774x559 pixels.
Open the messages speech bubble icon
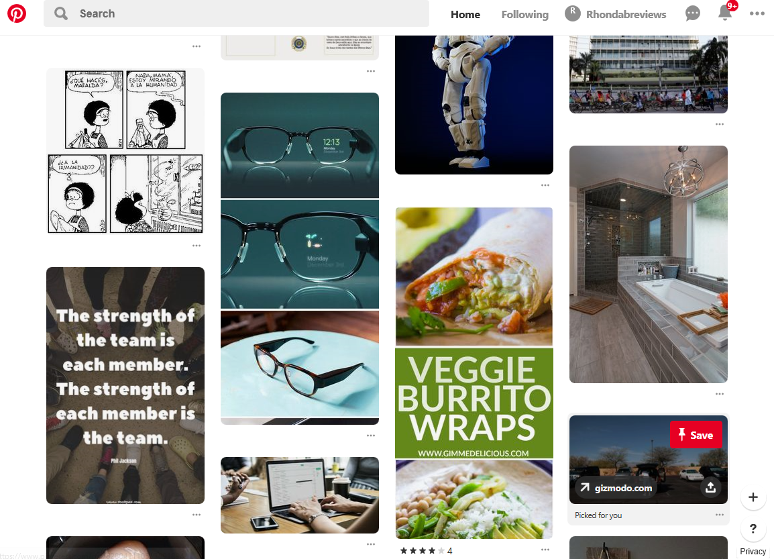pos(693,13)
